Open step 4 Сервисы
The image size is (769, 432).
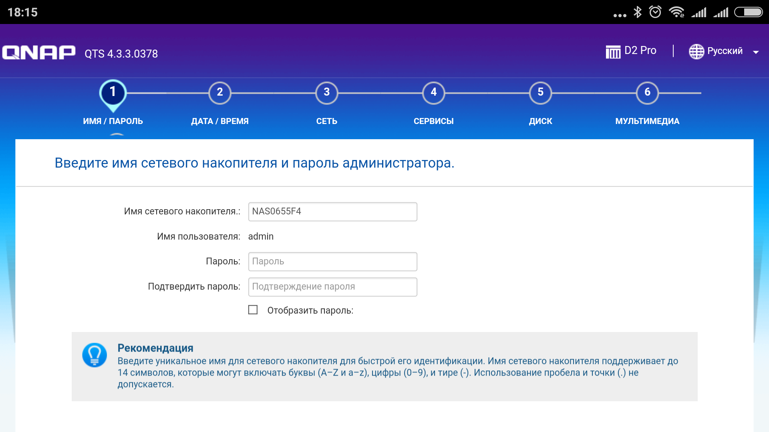pos(434,93)
